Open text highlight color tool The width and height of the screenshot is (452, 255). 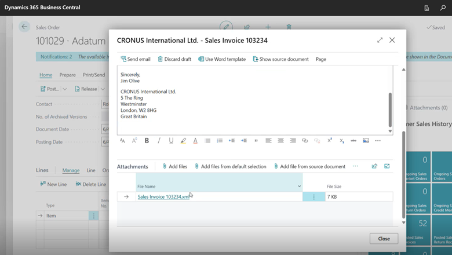(183, 141)
